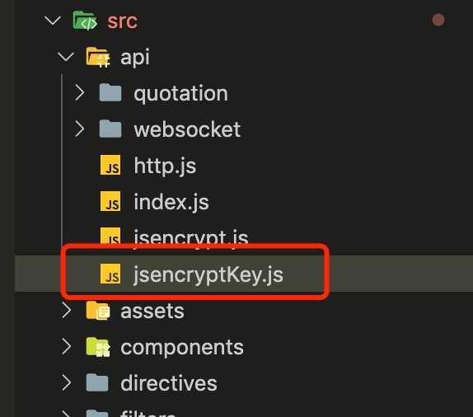Expand the websocket folder chevron
473x417 pixels.
point(79,129)
